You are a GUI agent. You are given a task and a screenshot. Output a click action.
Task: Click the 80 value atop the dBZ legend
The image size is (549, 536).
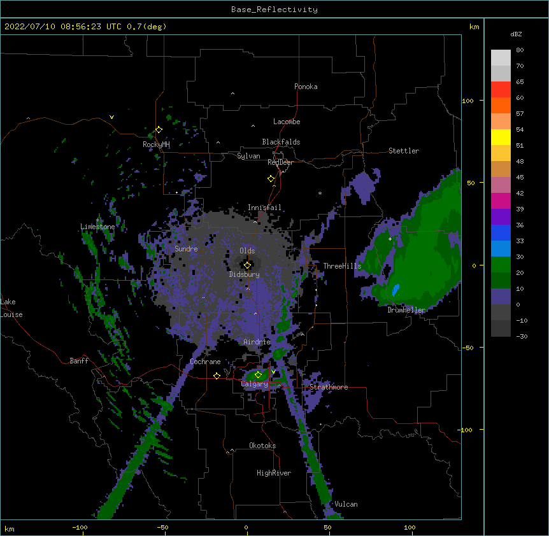click(520, 50)
